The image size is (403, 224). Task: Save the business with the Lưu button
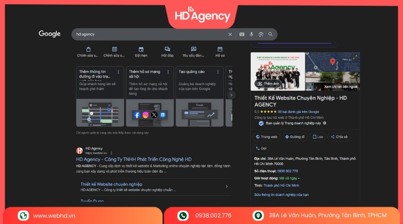point(317,137)
